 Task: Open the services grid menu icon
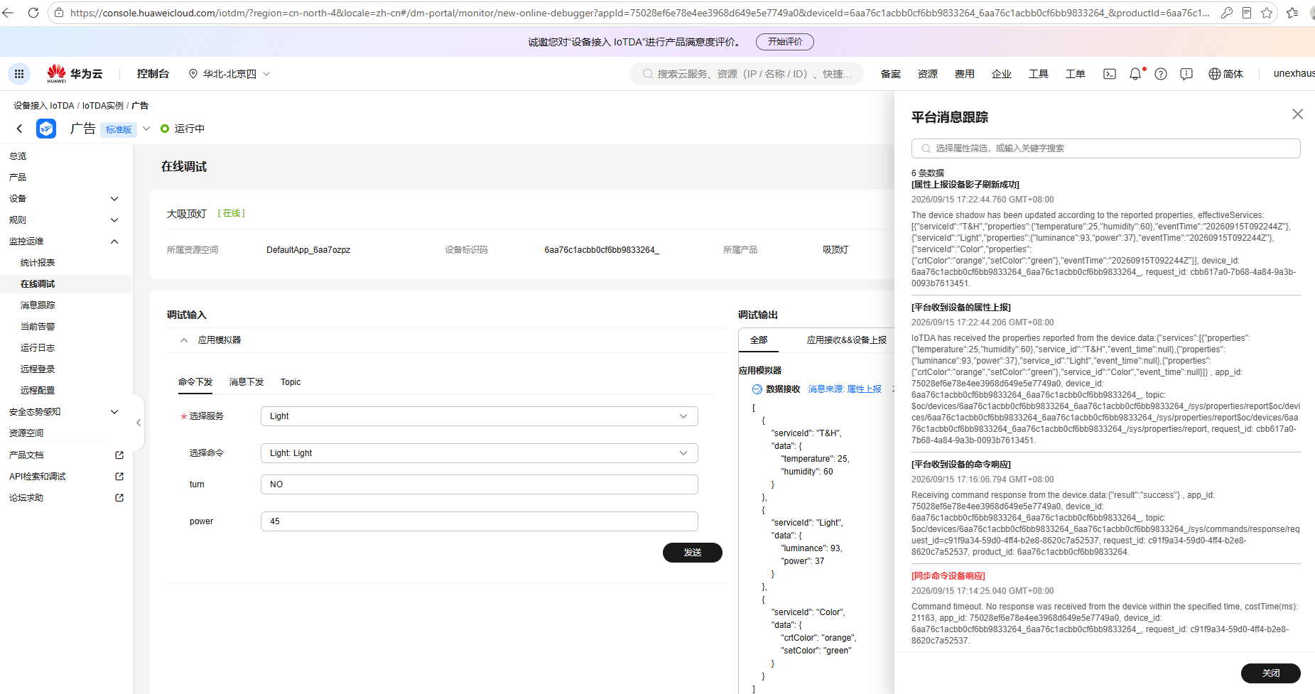coord(19,74)
